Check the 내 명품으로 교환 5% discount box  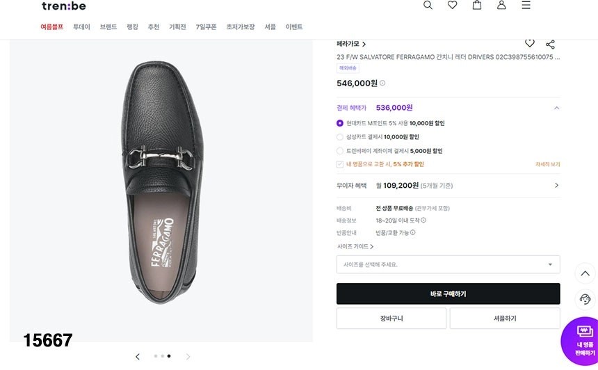(340, 165)
